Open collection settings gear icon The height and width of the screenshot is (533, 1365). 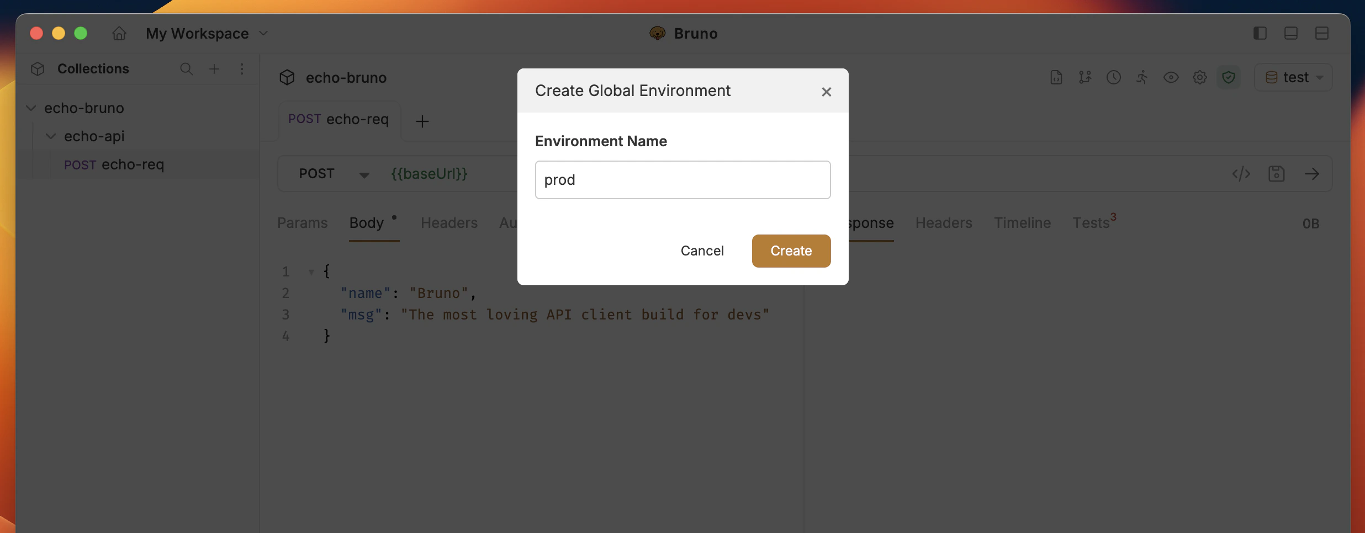[x=1200, y=77]
